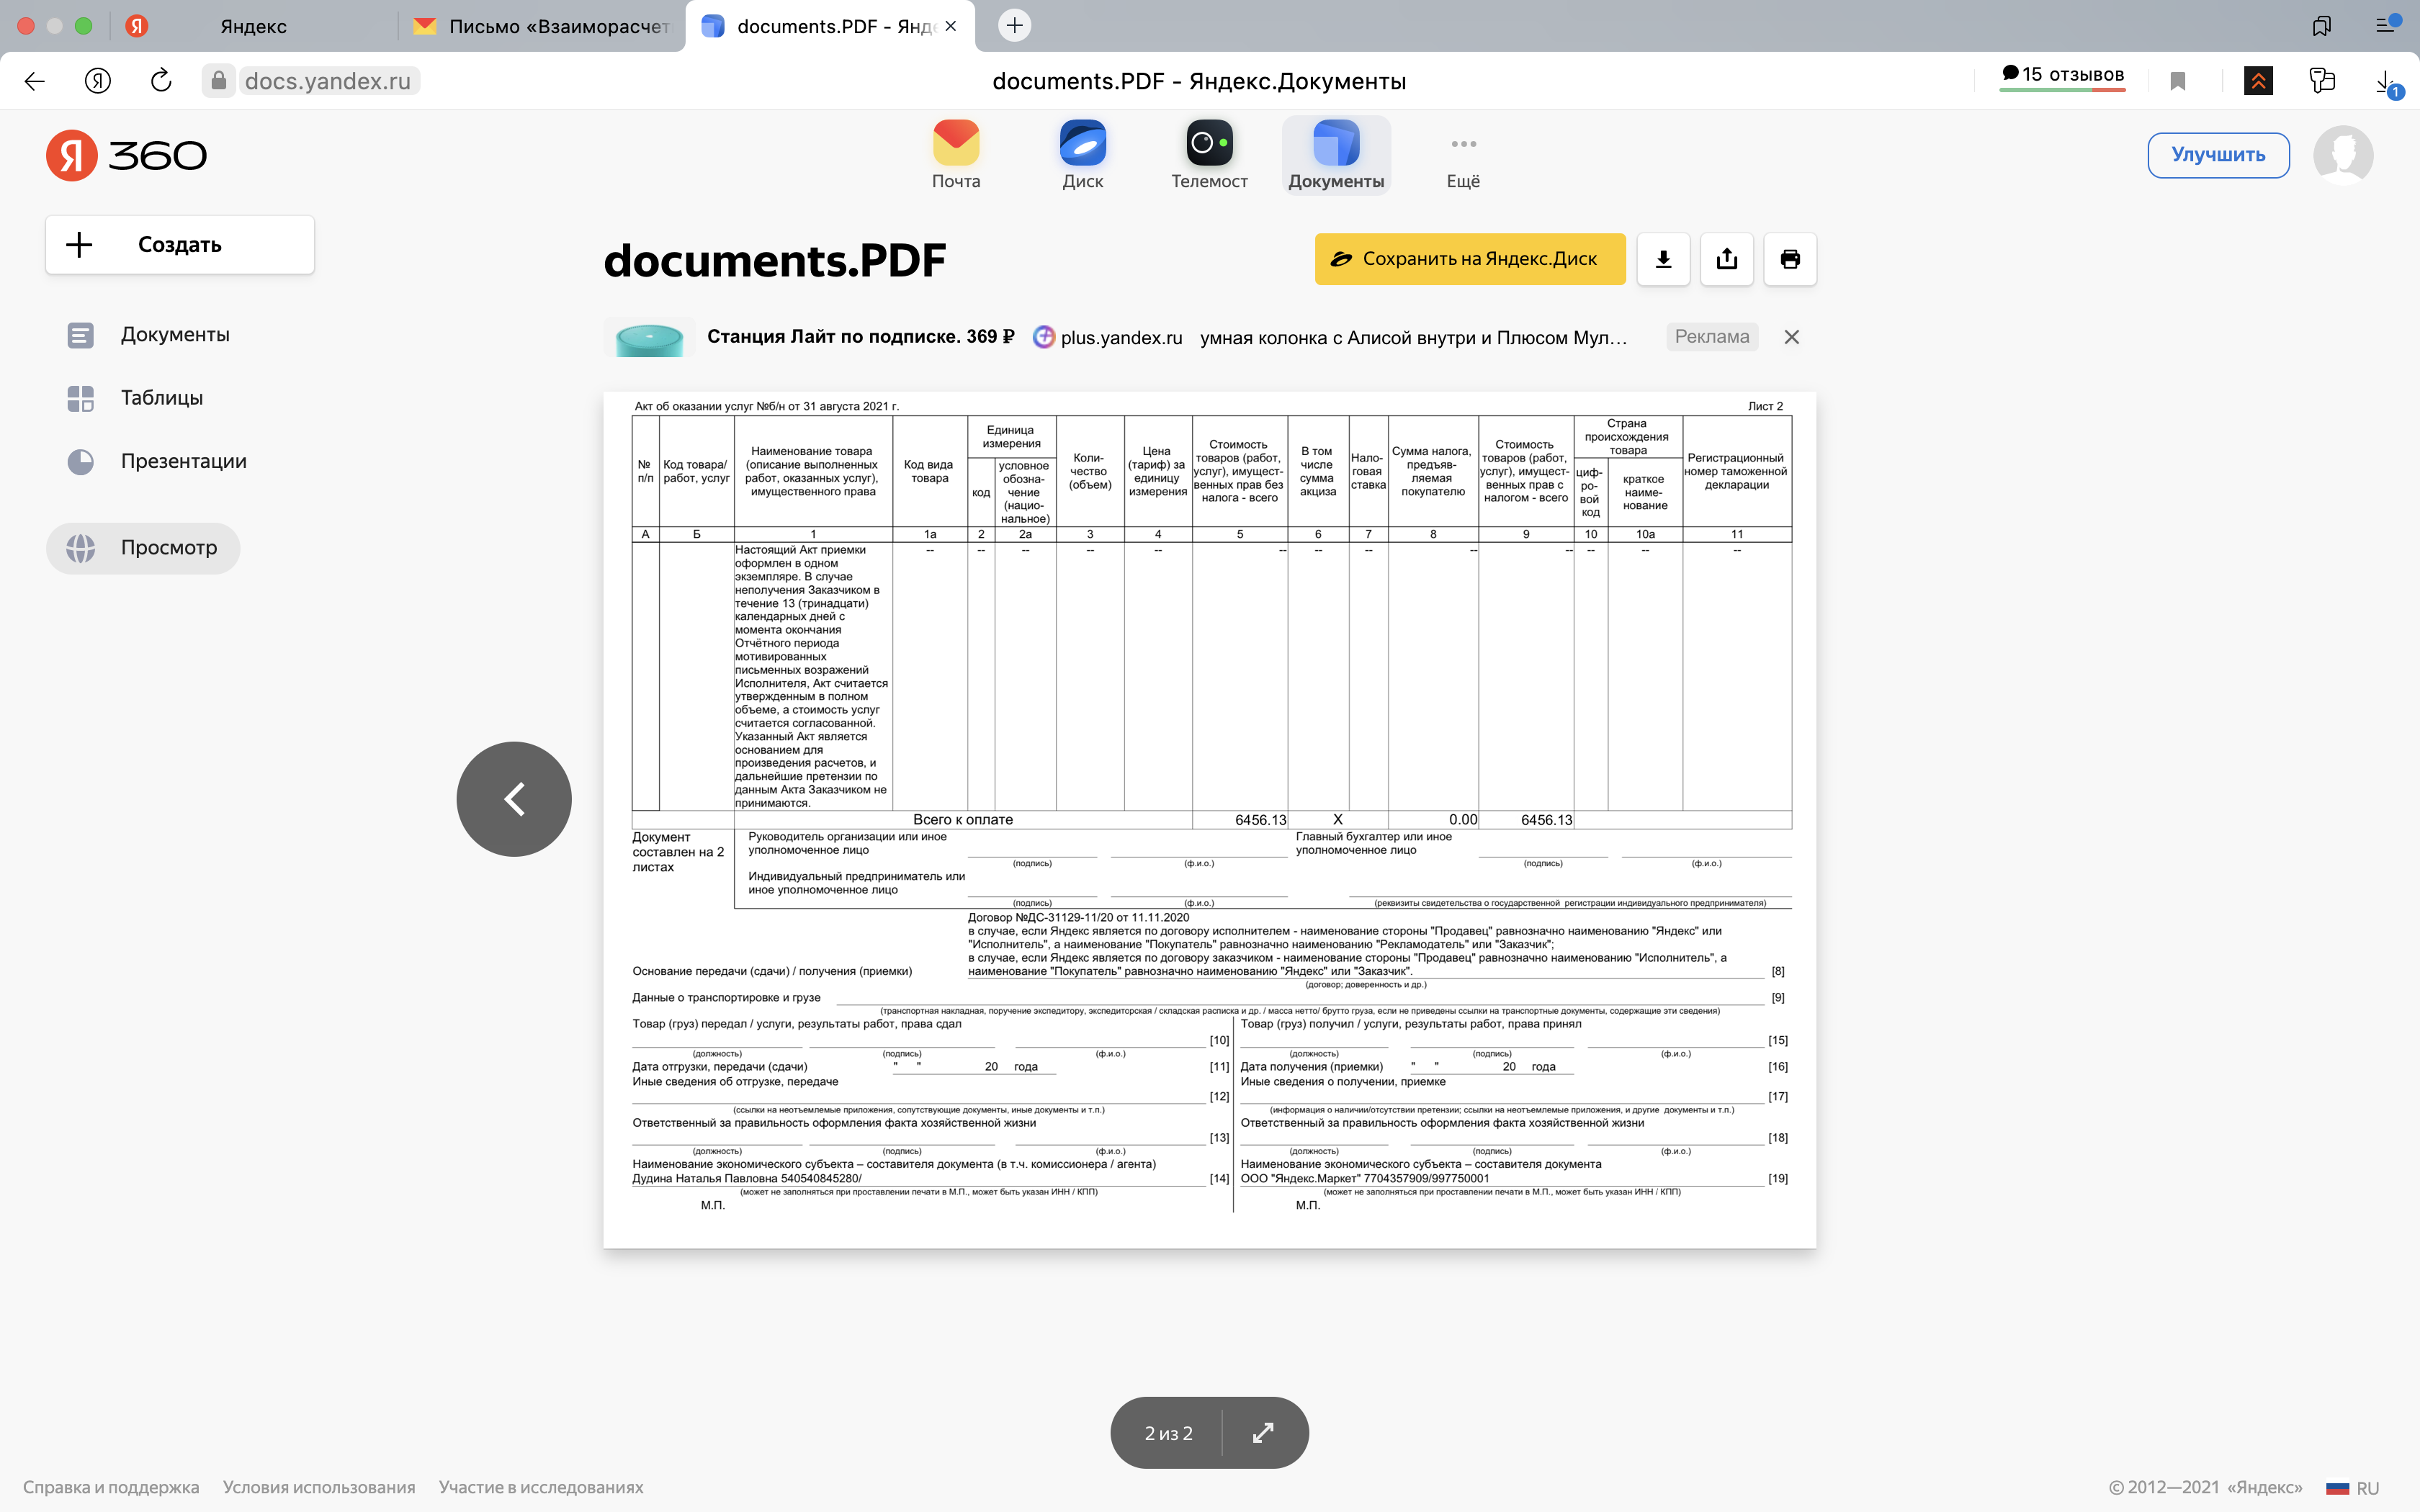Bookmark this page in browser toolbar
2420x1512 pixels.
(x=2178, y=81)
